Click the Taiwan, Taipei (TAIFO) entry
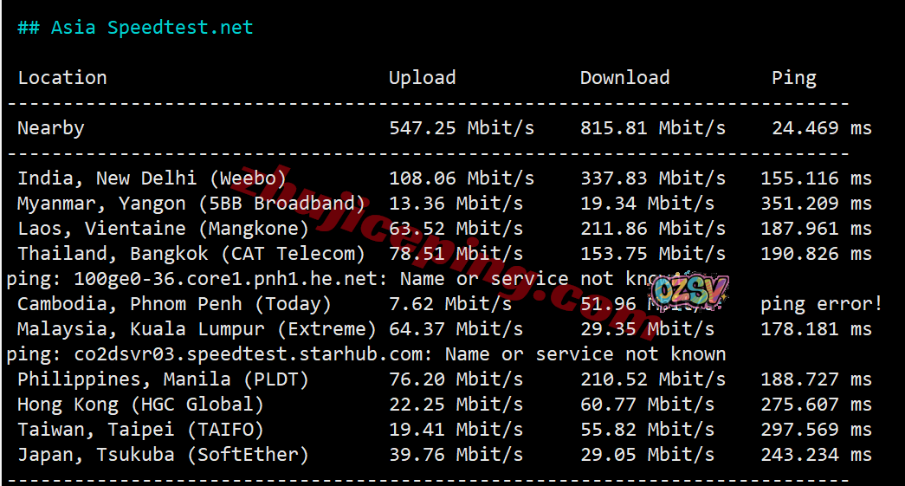 pyautogui.click(x=140, y=430)
